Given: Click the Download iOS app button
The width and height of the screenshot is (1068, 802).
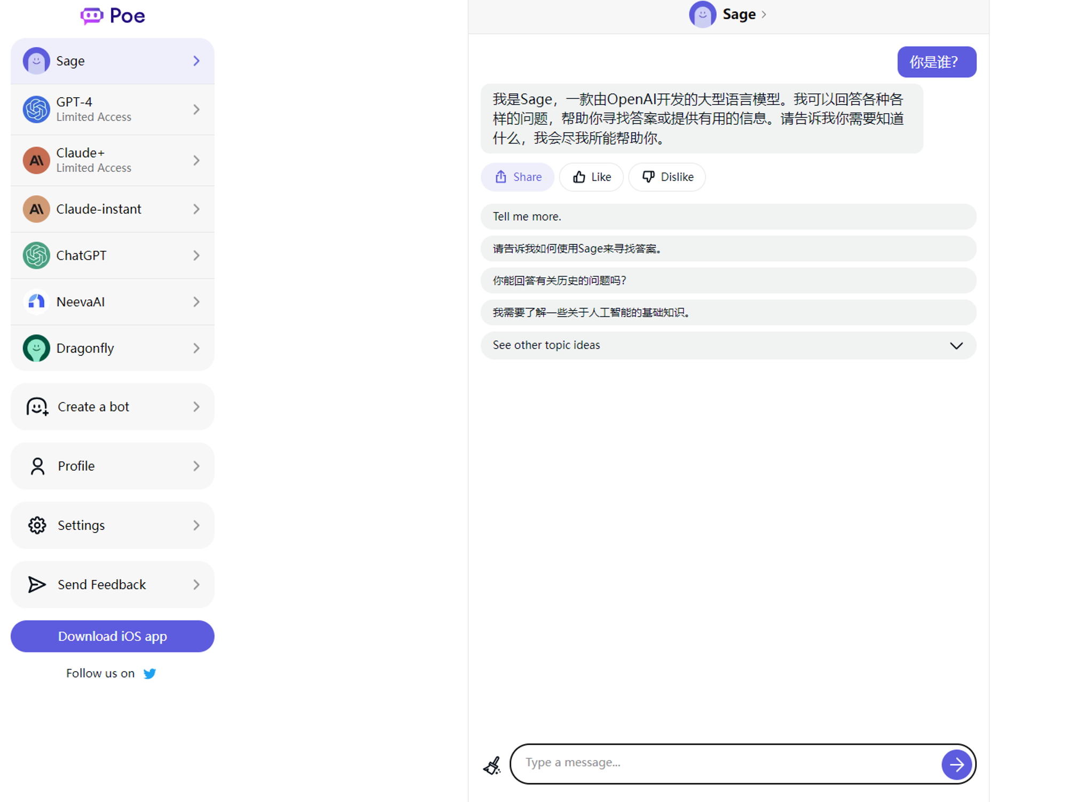Looking at the screenshot, I should click(x=112, y=636).
